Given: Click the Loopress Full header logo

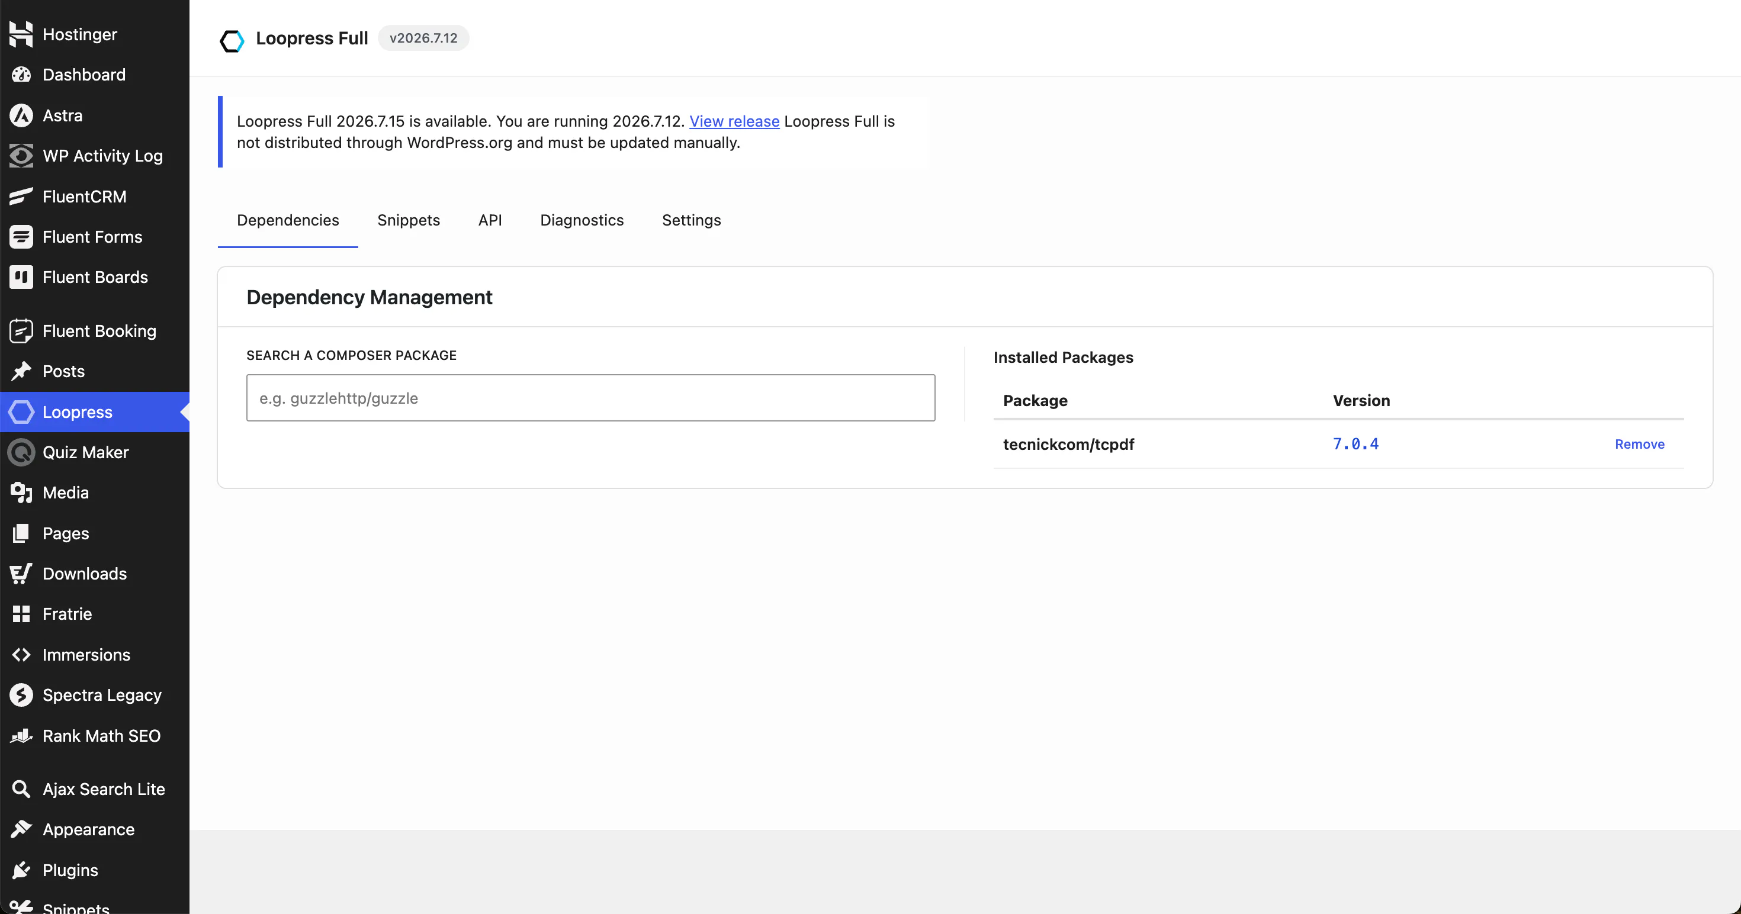Looking at the screenshot, I should pos(232,40).
